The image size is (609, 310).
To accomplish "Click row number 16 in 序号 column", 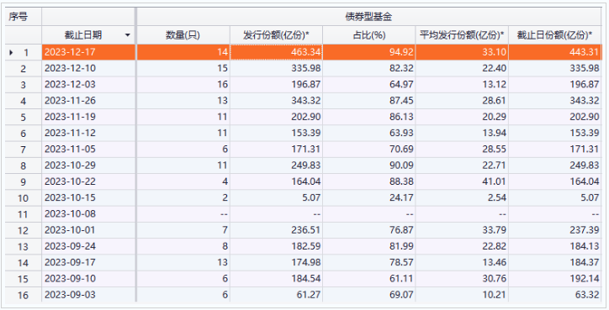I will pos(24,295).
